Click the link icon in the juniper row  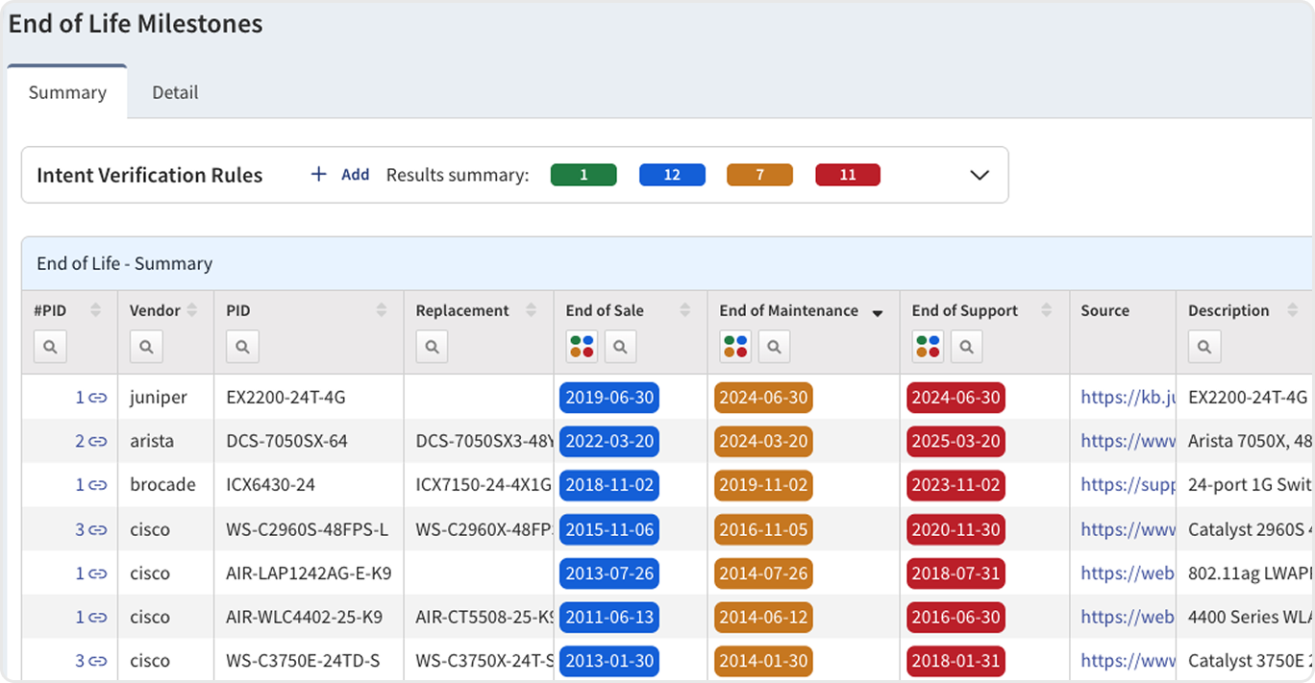[98, 398]
